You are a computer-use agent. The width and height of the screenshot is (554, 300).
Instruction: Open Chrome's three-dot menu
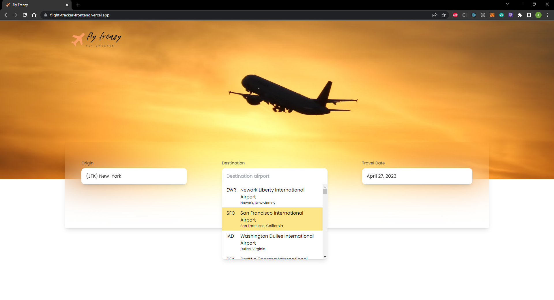(548, 15)
